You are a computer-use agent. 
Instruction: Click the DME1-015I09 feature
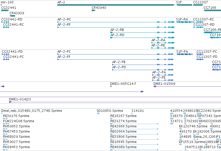point(187,86)
